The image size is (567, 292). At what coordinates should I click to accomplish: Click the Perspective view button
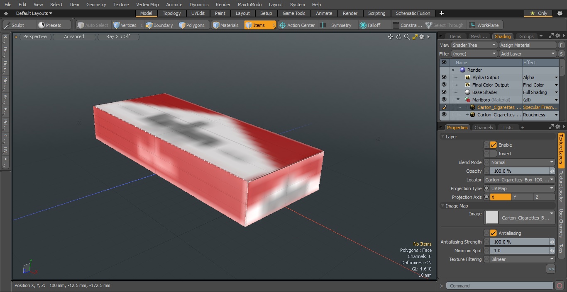35,36
